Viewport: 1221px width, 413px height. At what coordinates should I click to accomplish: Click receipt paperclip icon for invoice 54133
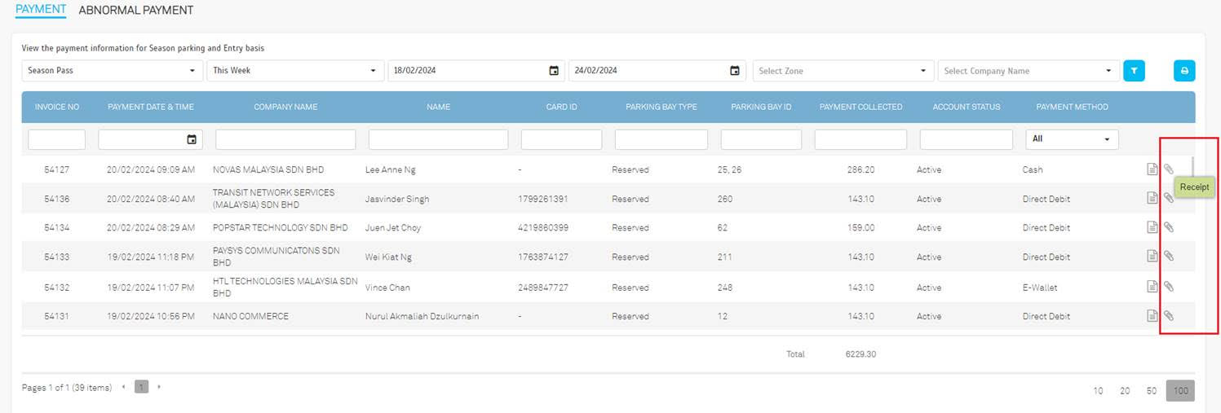pos(1168,257)
